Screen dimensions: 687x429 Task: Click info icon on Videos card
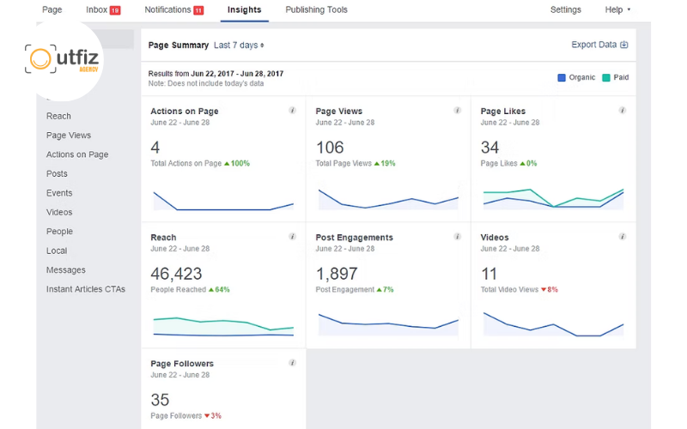[x=623, y=237]
